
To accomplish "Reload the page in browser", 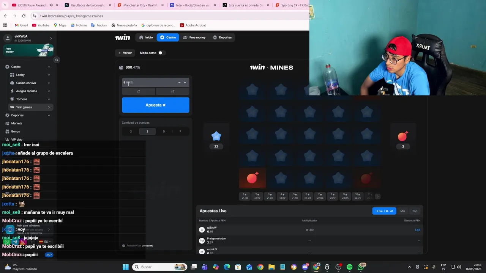I will click(x=24, y=16).
